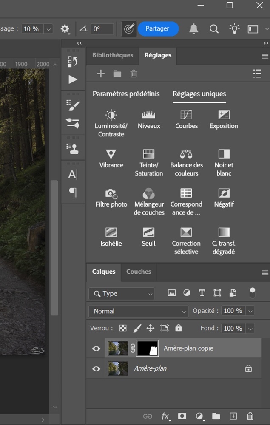
Task: Open the Opacité value dropdown arrow
Action: coord(250,311)
